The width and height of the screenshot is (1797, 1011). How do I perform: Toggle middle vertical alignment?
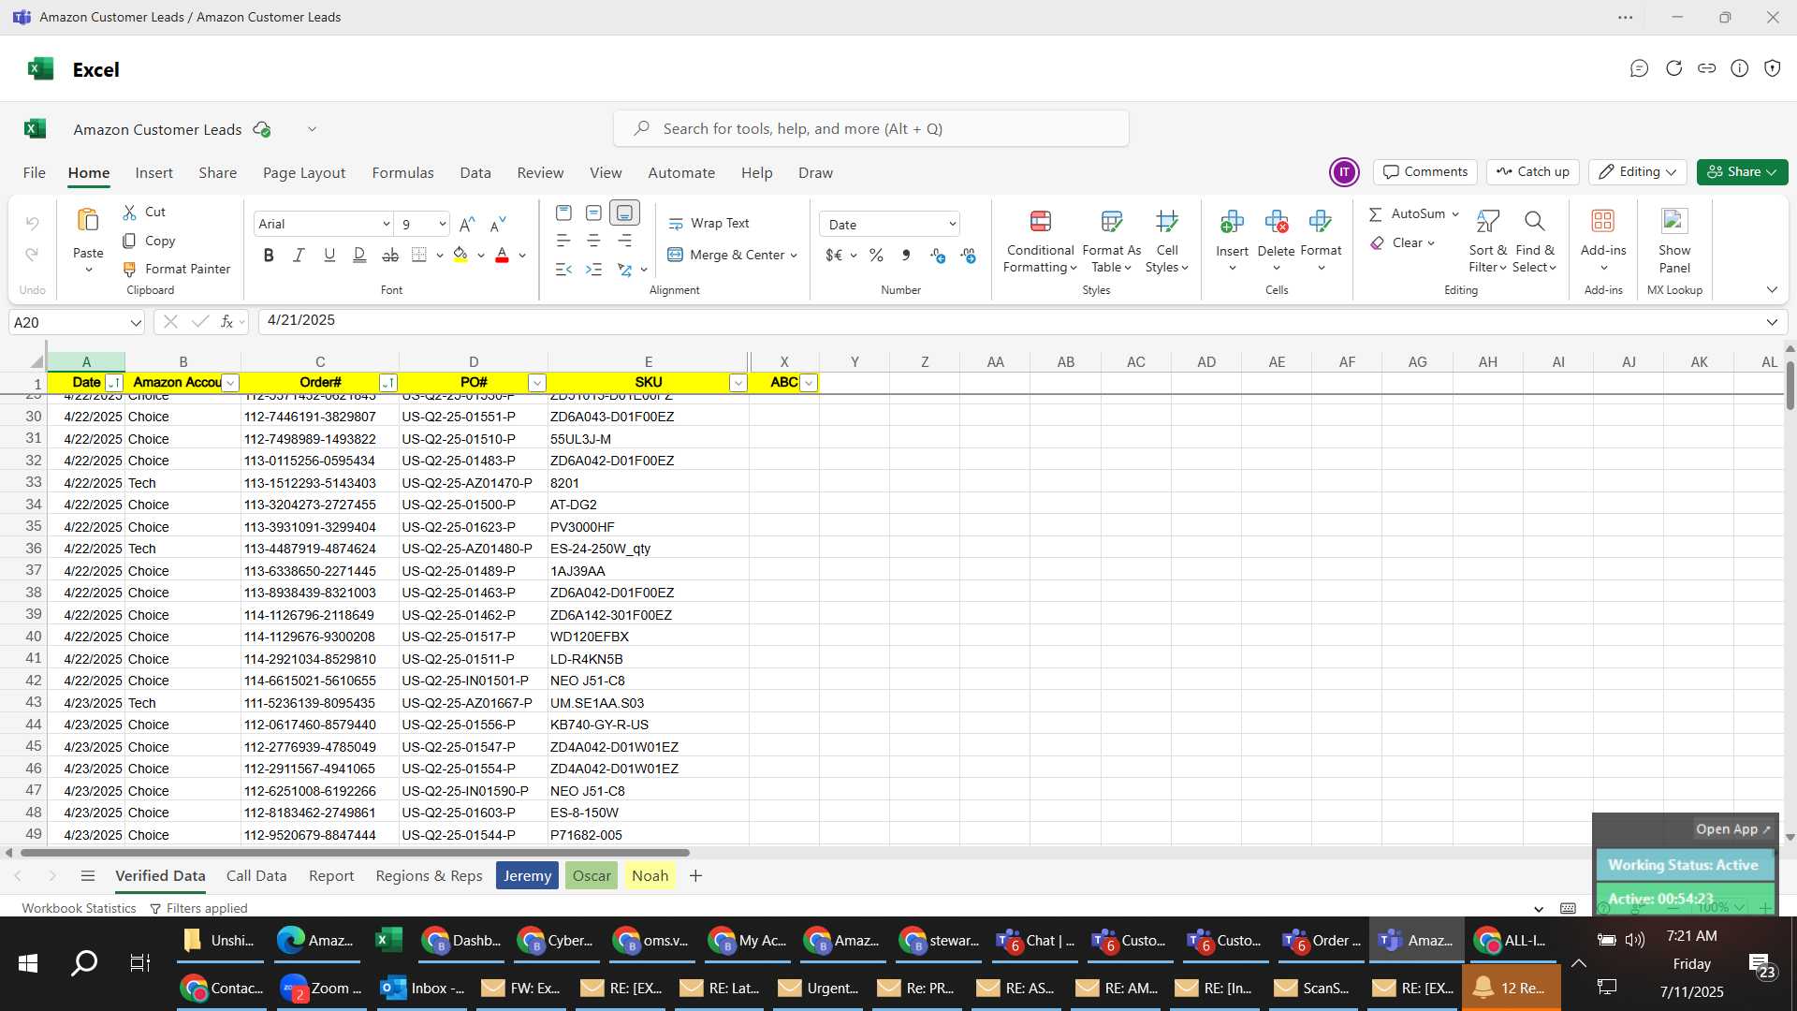593,213
